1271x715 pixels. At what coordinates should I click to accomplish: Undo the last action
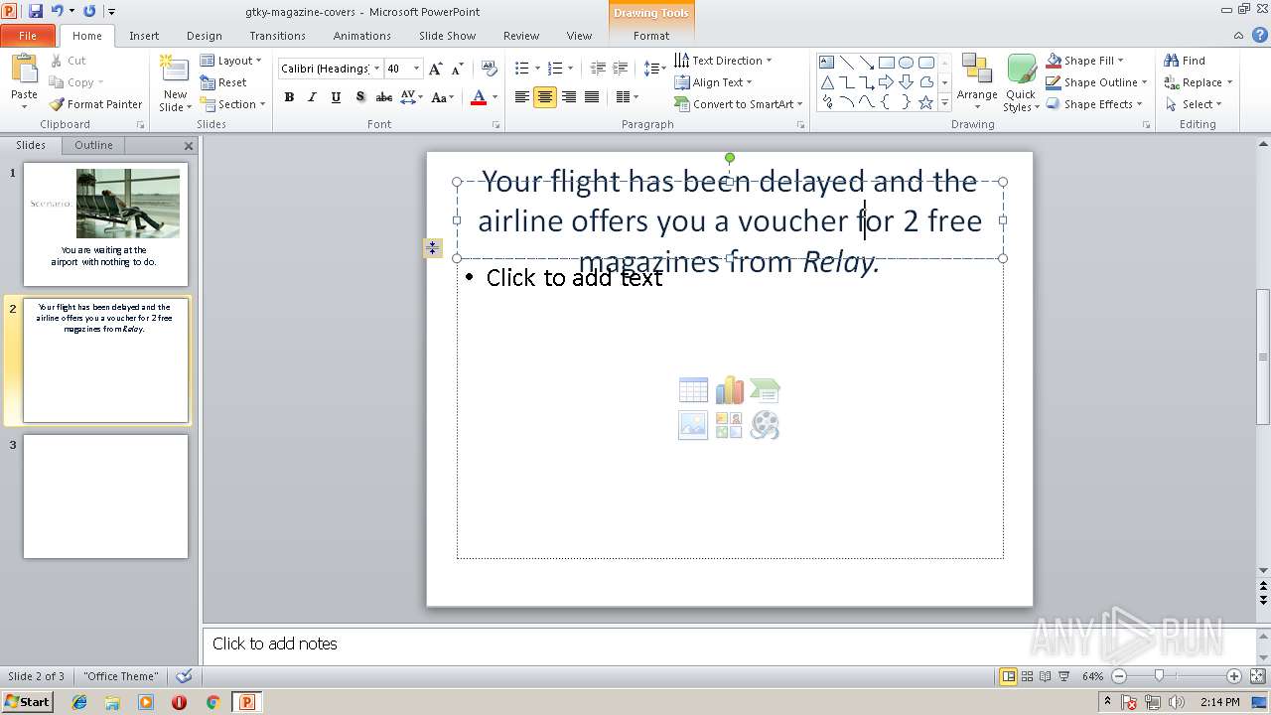(x=58, y=11)
